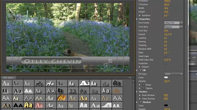Screen dimensions: 197x110
Task: Click the Height value
Action: point(166,12)
